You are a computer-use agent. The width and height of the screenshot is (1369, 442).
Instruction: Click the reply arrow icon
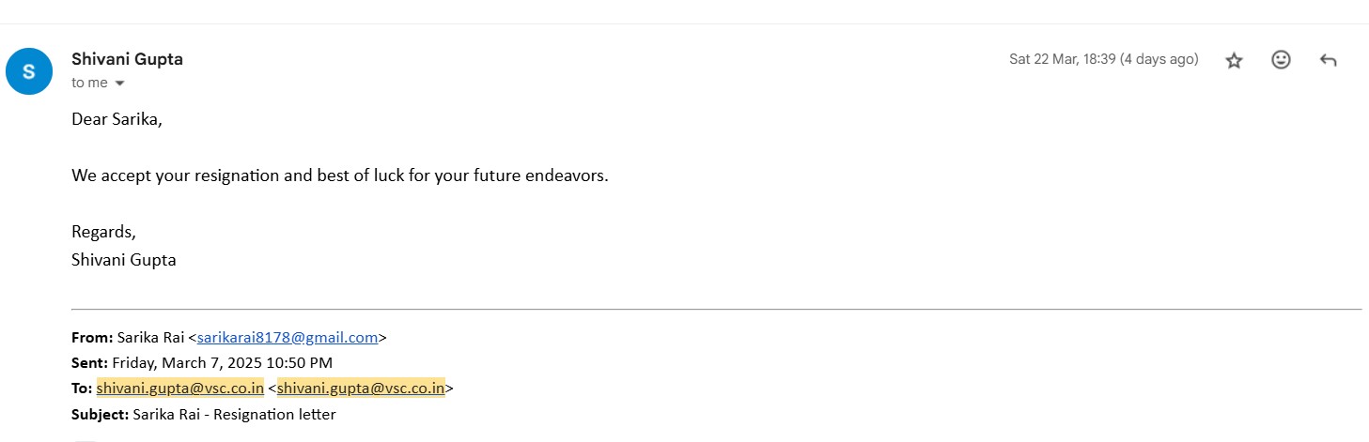(x=1328, y=60)
